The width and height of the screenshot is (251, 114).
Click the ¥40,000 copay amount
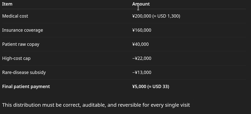(140, 44)
